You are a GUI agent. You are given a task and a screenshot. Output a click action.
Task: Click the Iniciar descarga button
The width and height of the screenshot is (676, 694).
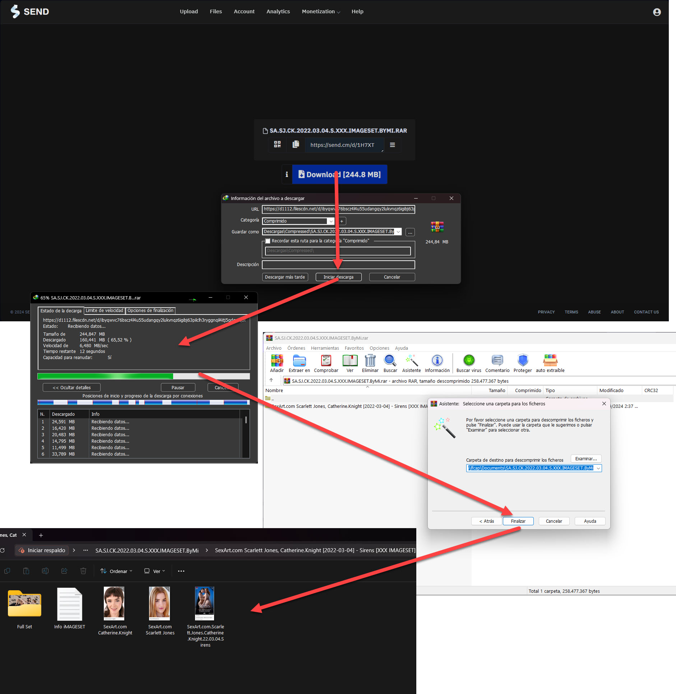pos(338,277)
